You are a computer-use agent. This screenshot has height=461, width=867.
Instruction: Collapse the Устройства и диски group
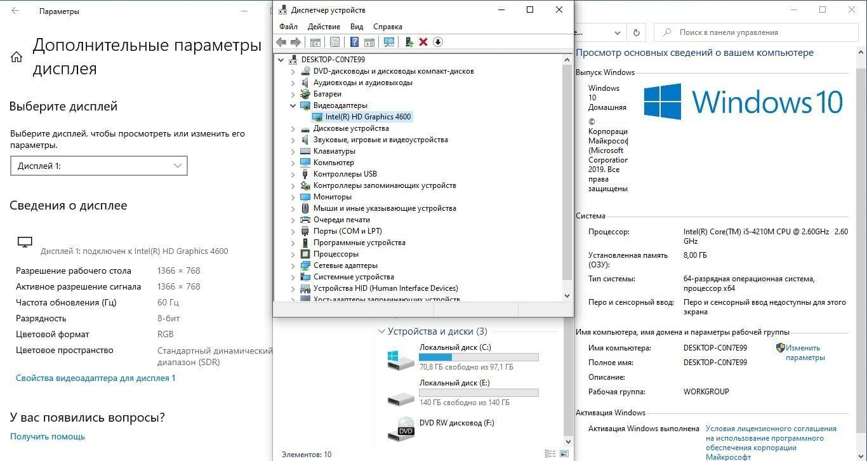point(381,331)
